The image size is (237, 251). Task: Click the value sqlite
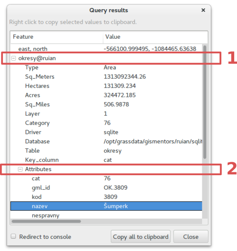[x=111, y=132]
